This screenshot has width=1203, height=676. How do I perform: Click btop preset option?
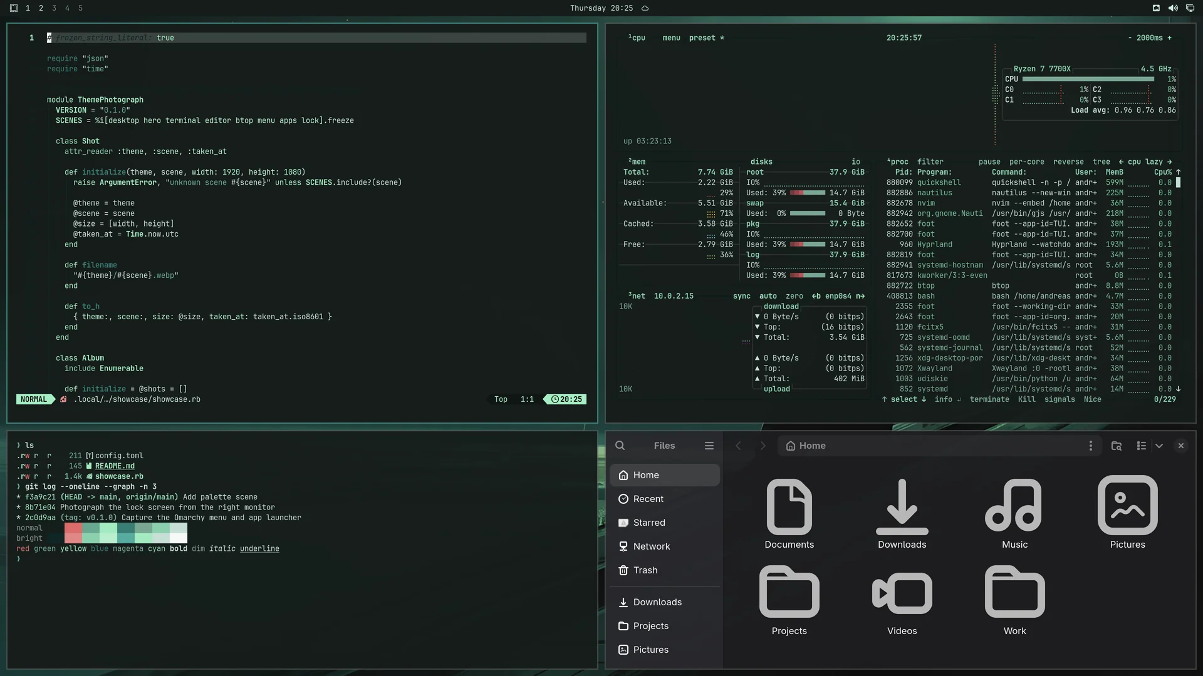tap(706, 38)
